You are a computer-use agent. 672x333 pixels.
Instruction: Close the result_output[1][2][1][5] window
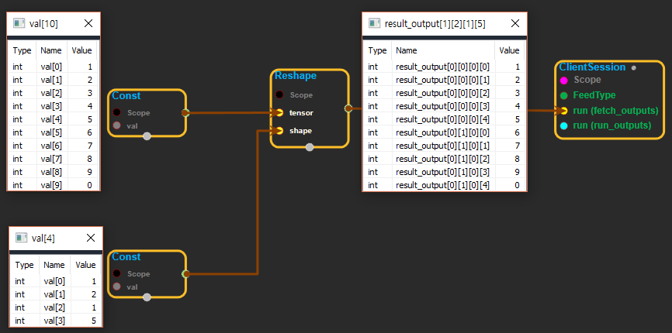pyautogui.click(x=514, y=23)
